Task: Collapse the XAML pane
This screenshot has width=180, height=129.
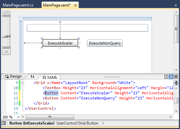Action: [x=176, y=77]
